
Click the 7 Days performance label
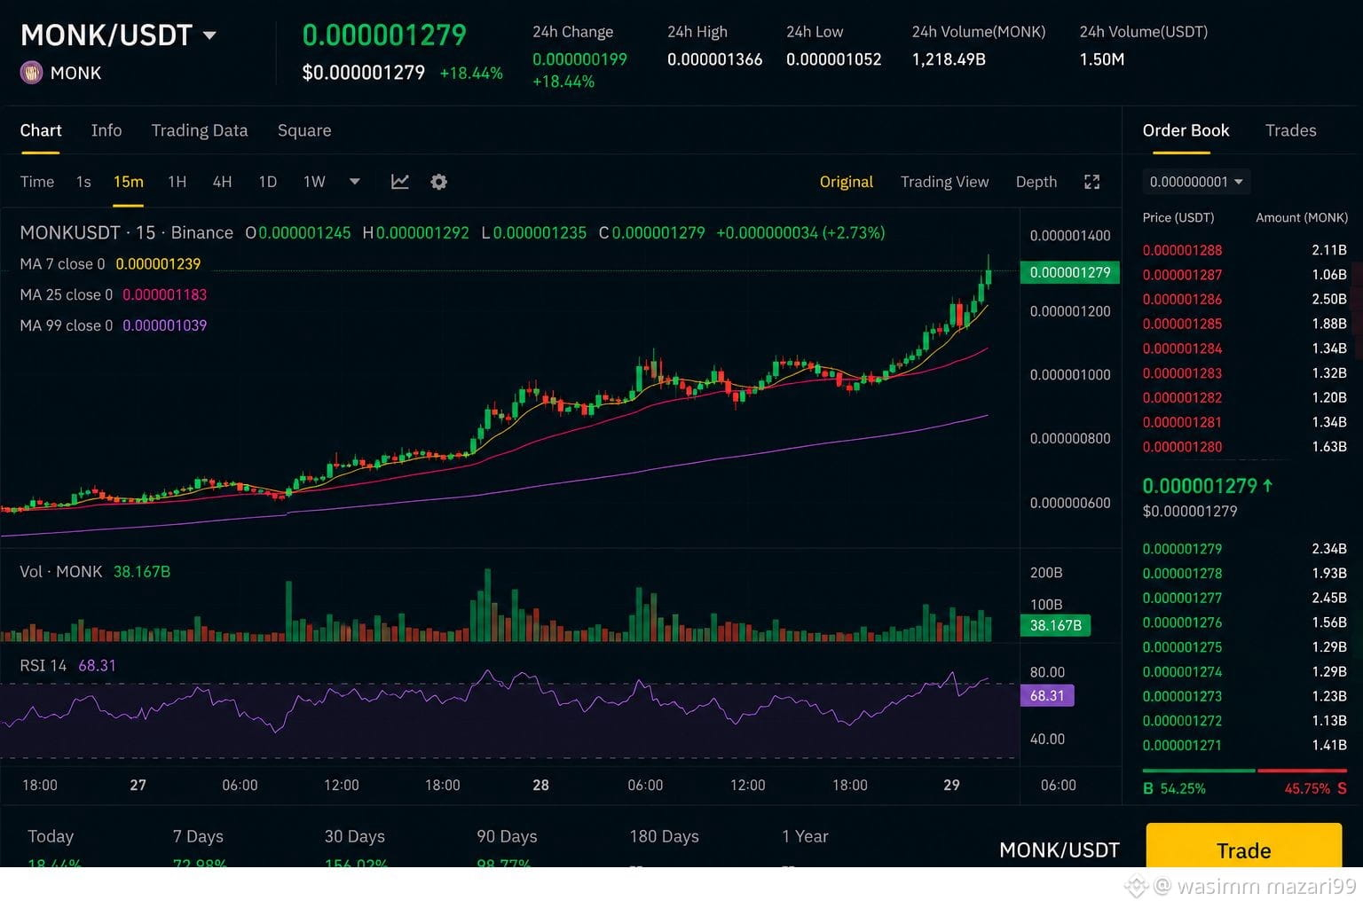pos(198,836)
